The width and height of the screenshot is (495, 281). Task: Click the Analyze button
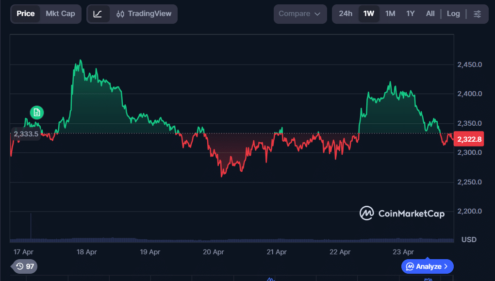pyautogui.click(x=427, y=266)
